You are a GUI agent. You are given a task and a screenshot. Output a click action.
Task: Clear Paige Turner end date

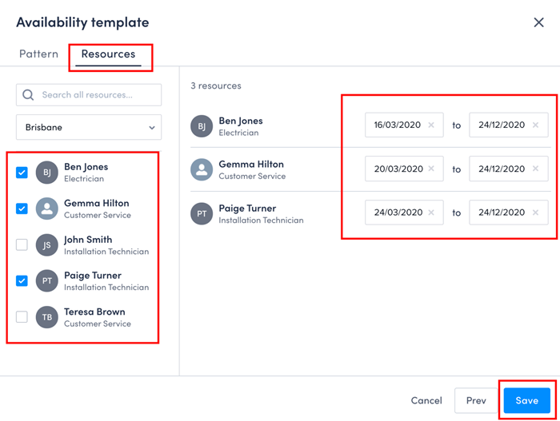coord(535,212)
